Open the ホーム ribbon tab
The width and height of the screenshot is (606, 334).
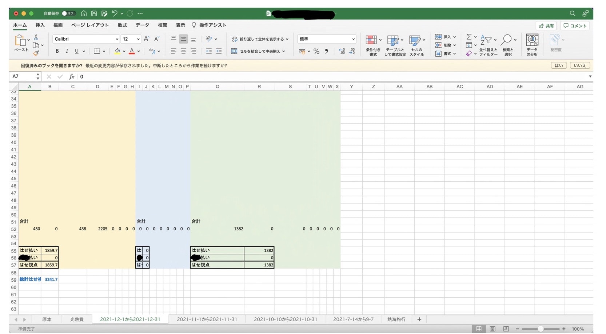(20, 25)
